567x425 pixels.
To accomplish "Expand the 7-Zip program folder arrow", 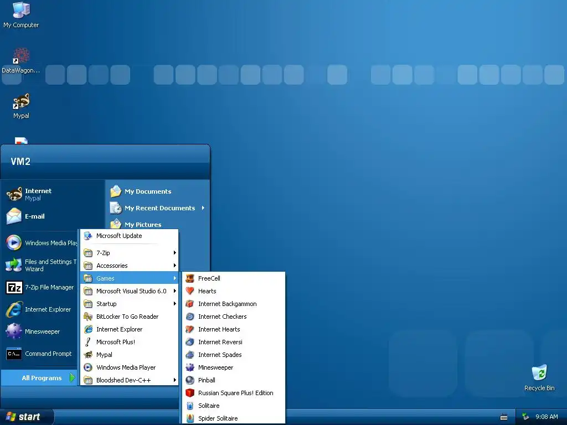I will pos(174,253).
